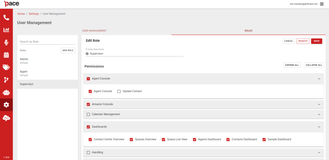The height and width of the screenshot is (160, 329).
Task: Open the gear settings icon in sidebar
Action: (x=6, y=105)
